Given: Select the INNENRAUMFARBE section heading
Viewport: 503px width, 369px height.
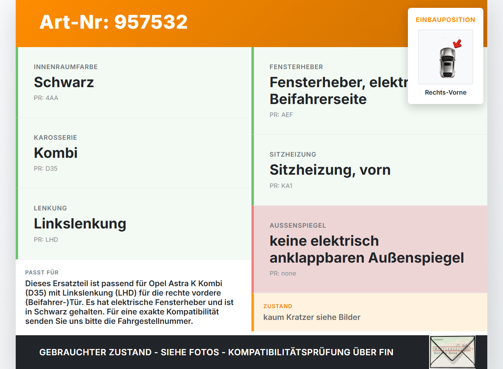Looking at the screenshot, I should coord(66,67).
